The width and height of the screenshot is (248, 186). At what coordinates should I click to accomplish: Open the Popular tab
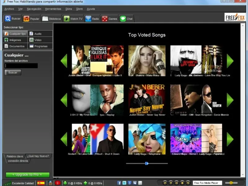[31, 19]
